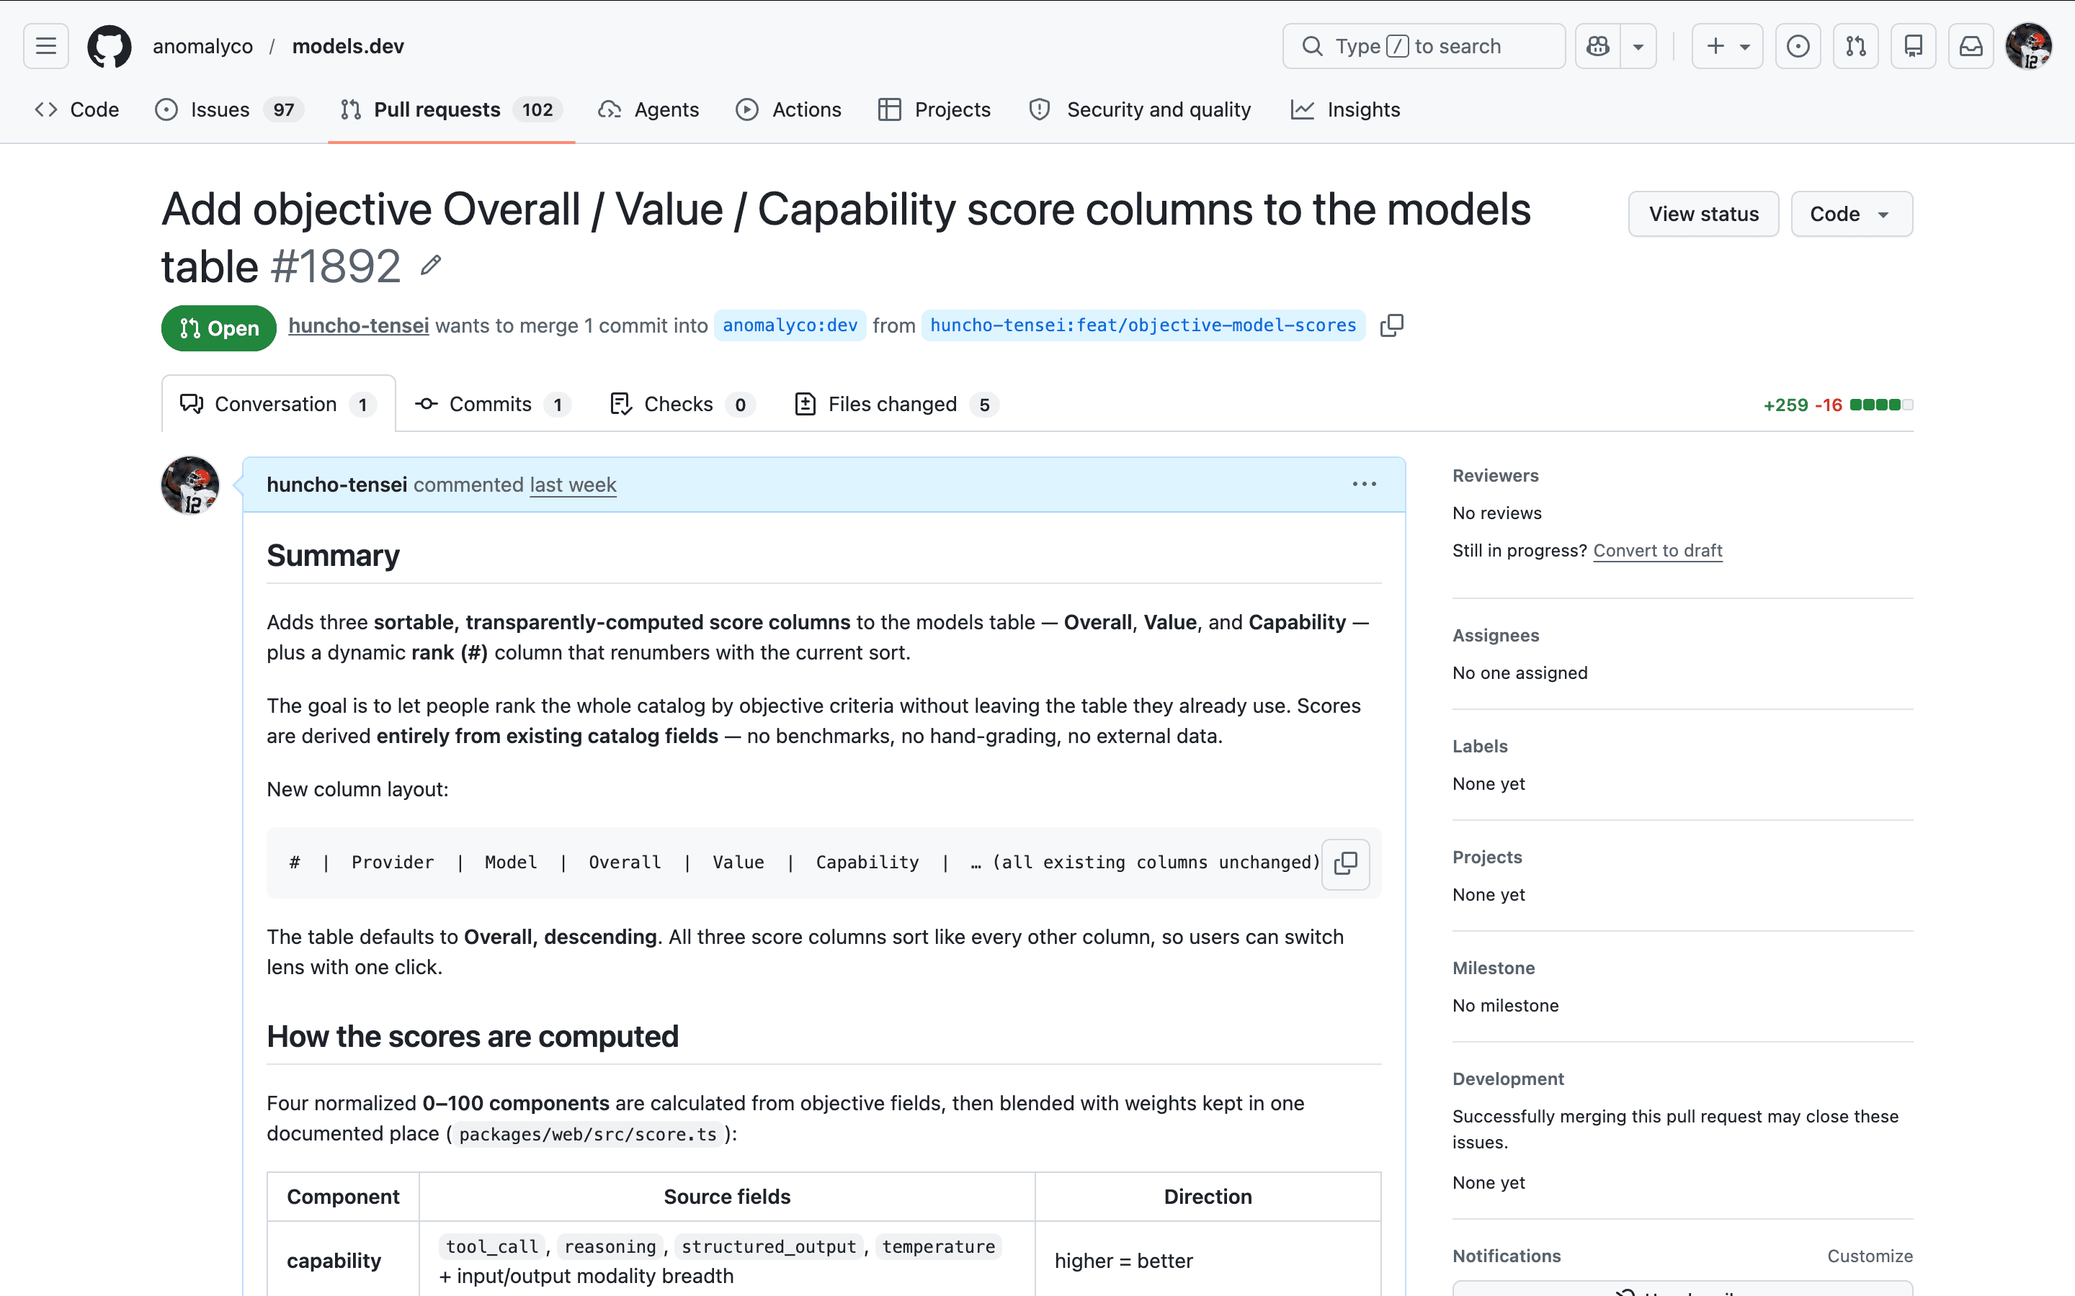Expand the Copilot dropdown arrow
The height and width of the screenshot is (1296, 2075).
coord(1638,46)
